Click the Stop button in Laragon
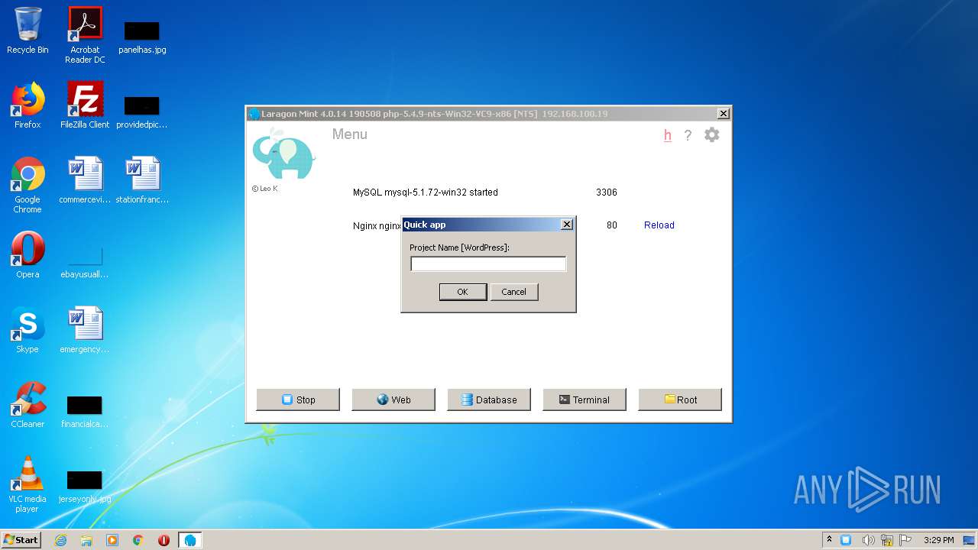Image resolution: width=978 pixels, height=550 pixels. click(298, 400)
